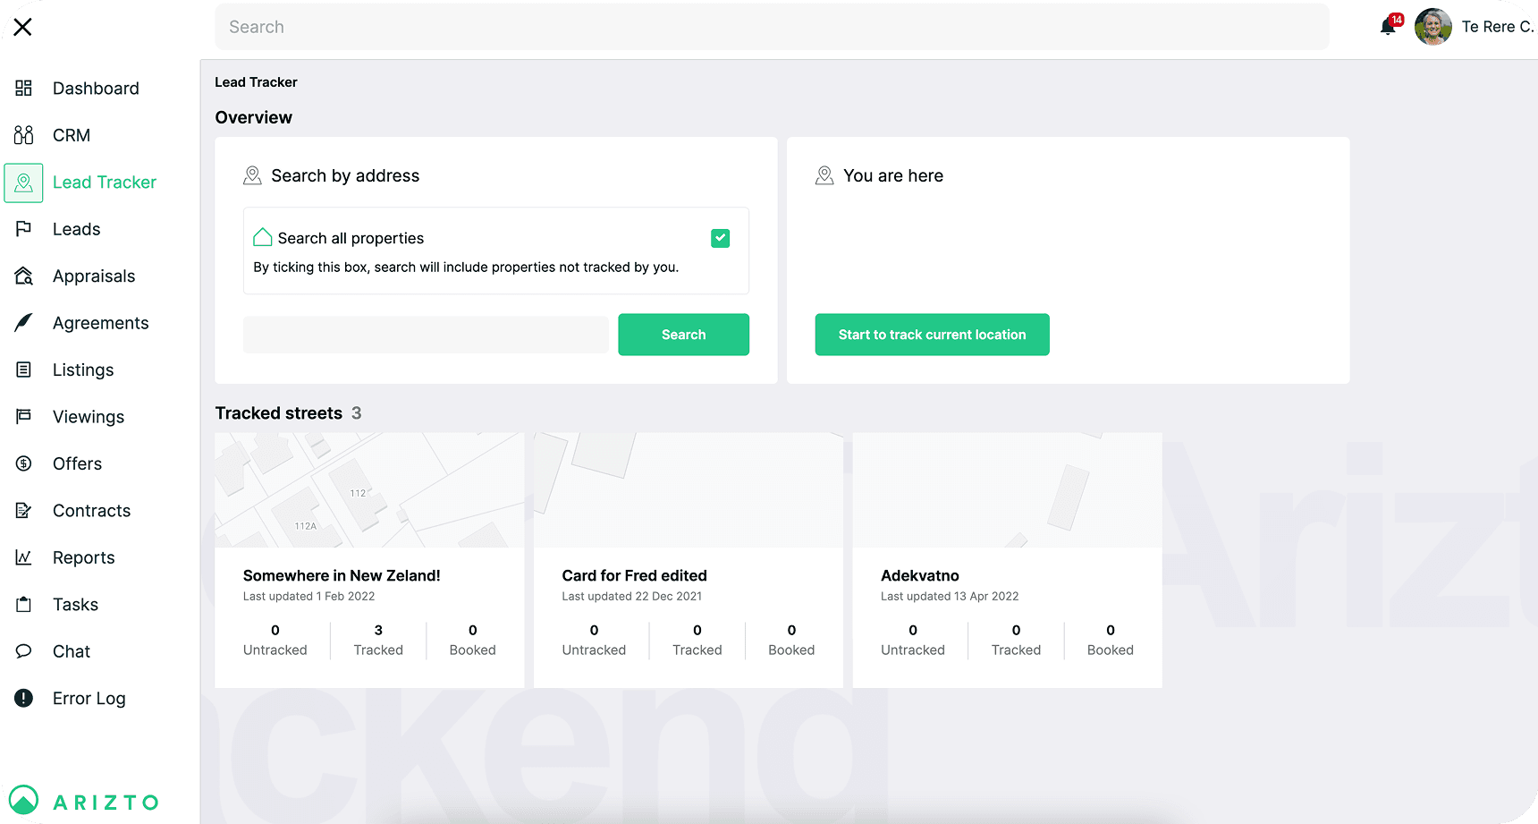Click the Appraisals house icon

[24, 276]
